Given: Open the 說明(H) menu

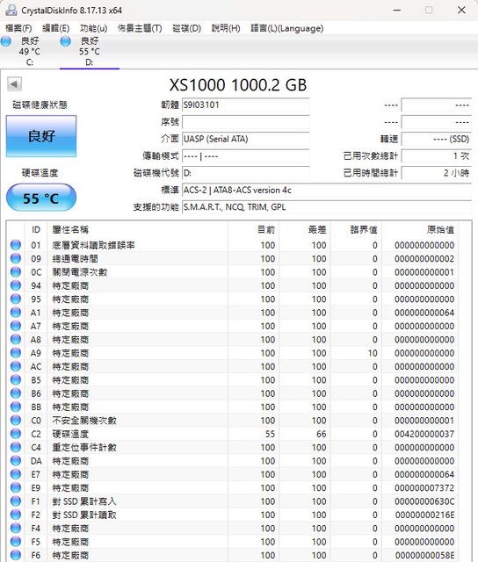Looking at the screenshot, I should click(x=226, y=28).
